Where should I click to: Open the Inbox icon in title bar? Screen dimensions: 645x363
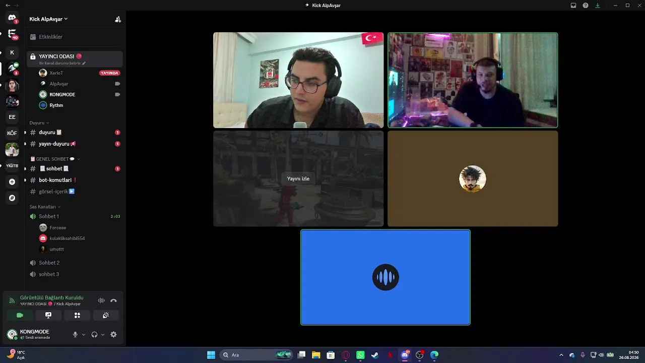pos(573,5)
